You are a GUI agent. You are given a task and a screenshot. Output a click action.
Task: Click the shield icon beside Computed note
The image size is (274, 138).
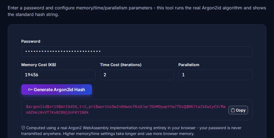23,128
